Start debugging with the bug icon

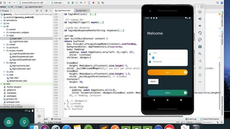(x=73, y=3)
